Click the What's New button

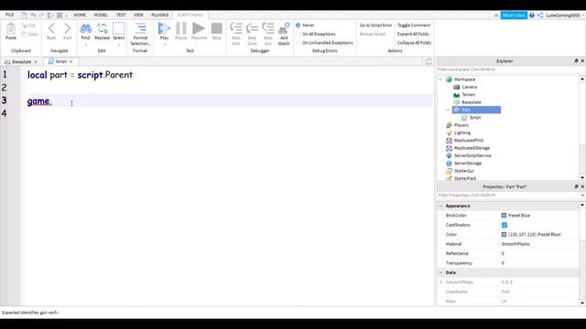pos(514,16)
